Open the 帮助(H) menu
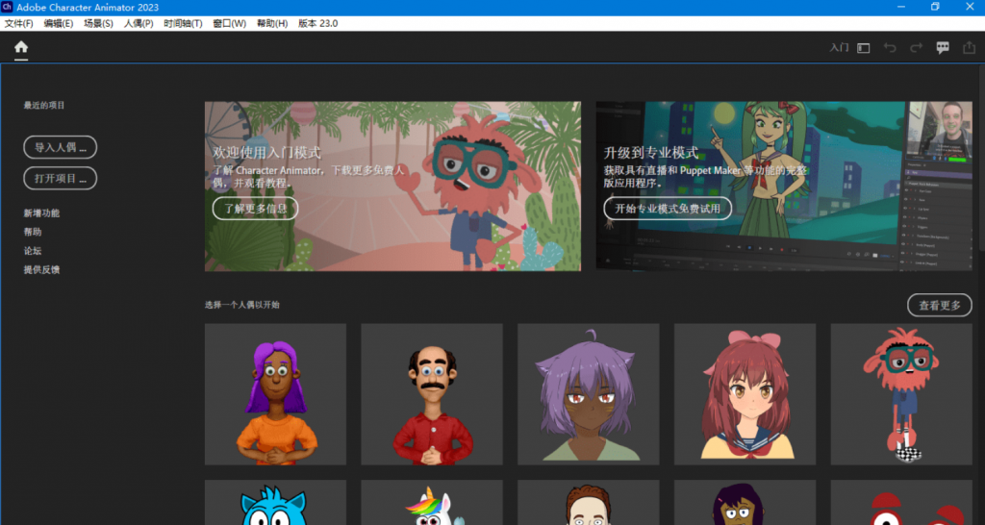 tap(272, 23)
